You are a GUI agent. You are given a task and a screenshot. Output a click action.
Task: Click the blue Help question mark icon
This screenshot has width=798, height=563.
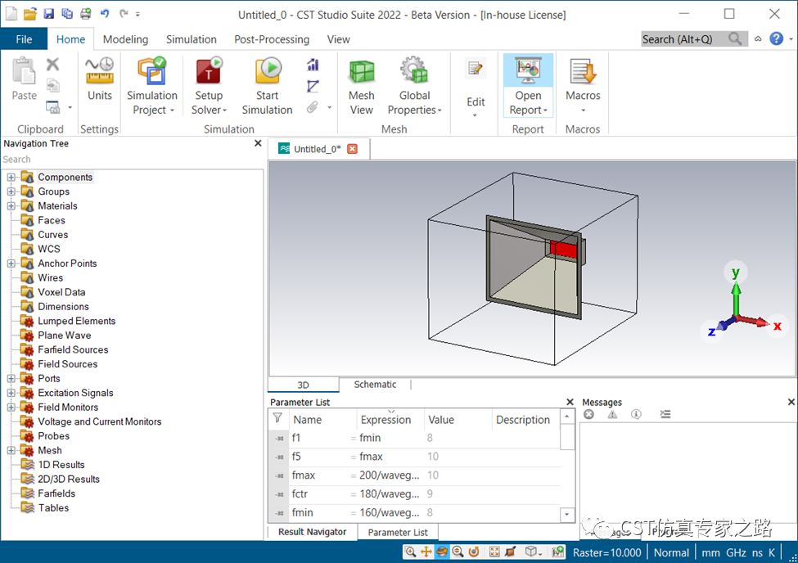776,38
